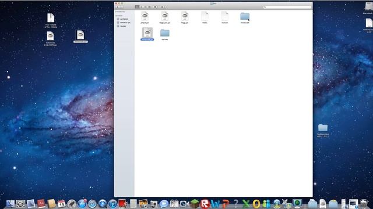Screen dimensions: 373x209
Task: Open Microsoft PowerPoint from the Dock
Action: pos(226,204)
